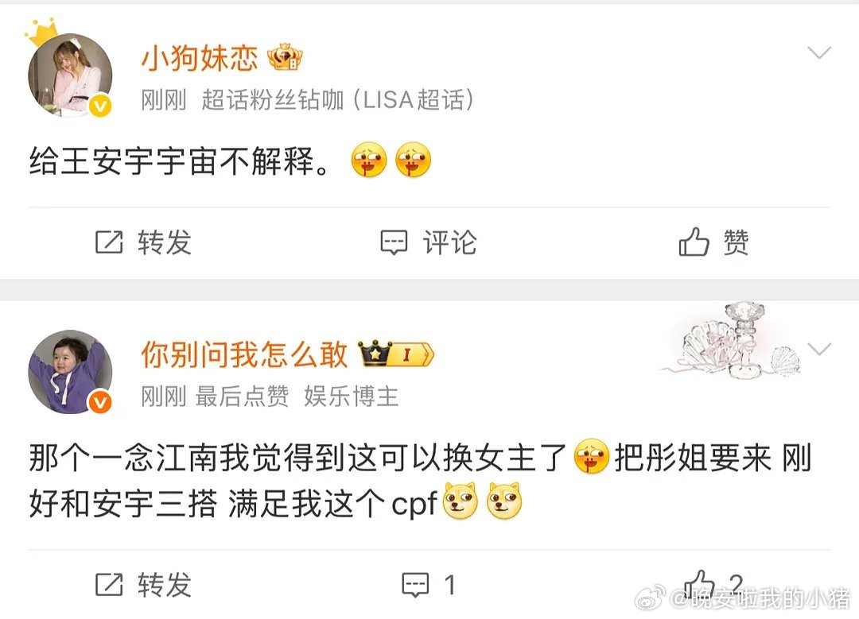Click the 赞 label on the first post
Image resolution: width=859 pixels, height=619 pixels.
[736, 242]
